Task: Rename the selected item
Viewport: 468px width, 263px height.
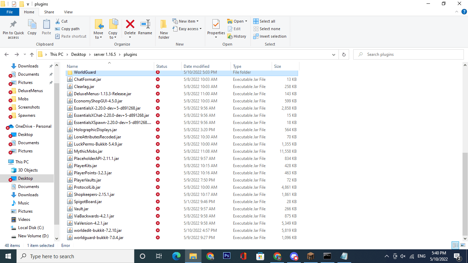Action: (x=145, y=27)
